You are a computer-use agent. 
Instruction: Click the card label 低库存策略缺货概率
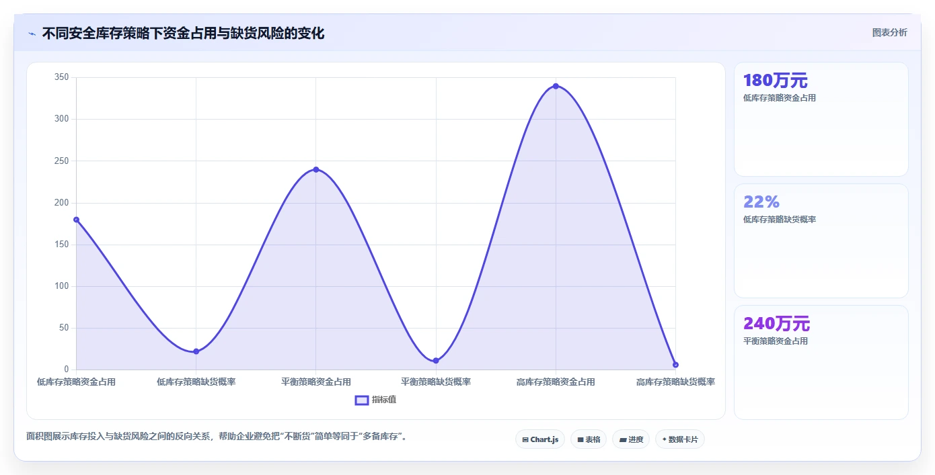779,220
